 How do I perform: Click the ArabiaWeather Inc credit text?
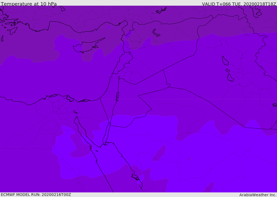point(258,195)
